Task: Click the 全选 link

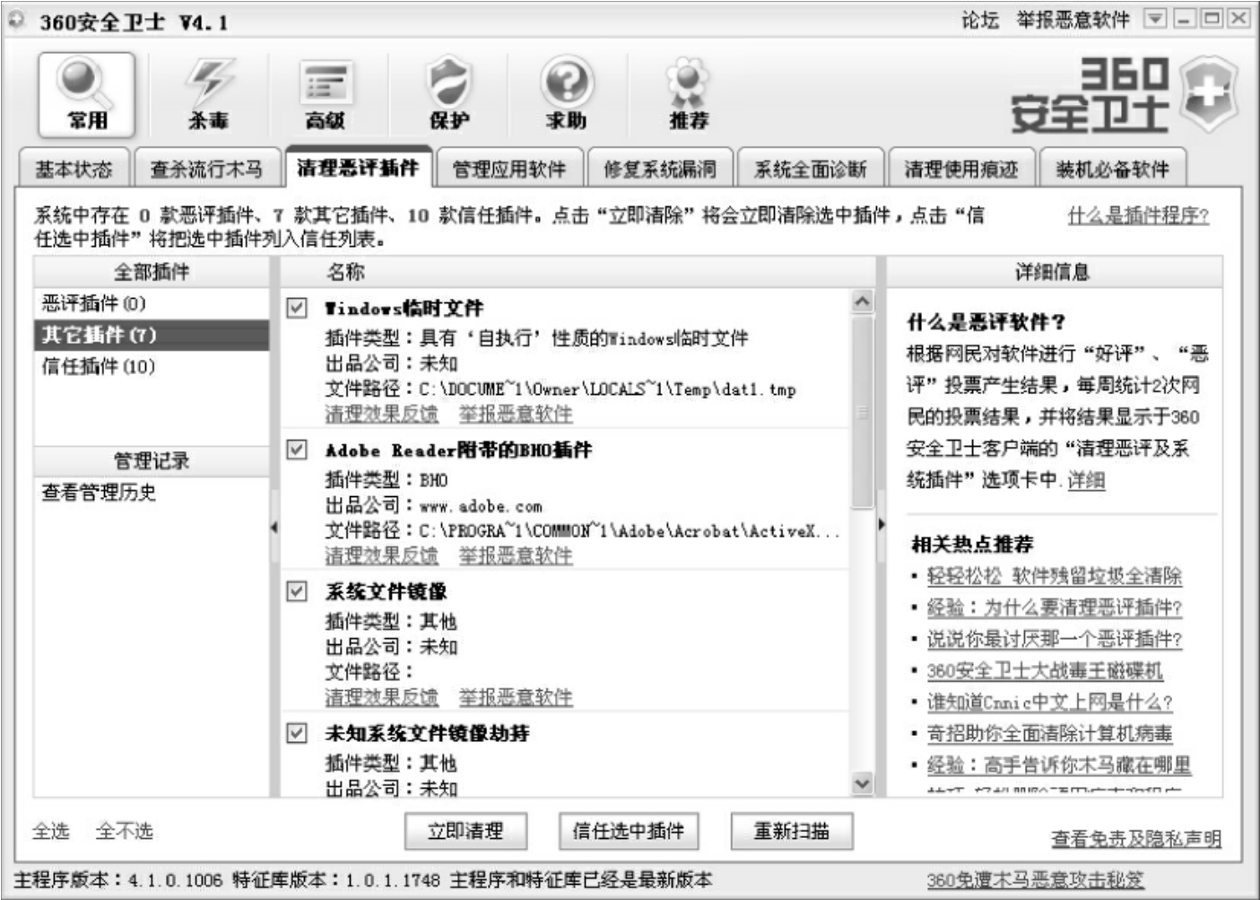Action: click(x=51, y=831)
